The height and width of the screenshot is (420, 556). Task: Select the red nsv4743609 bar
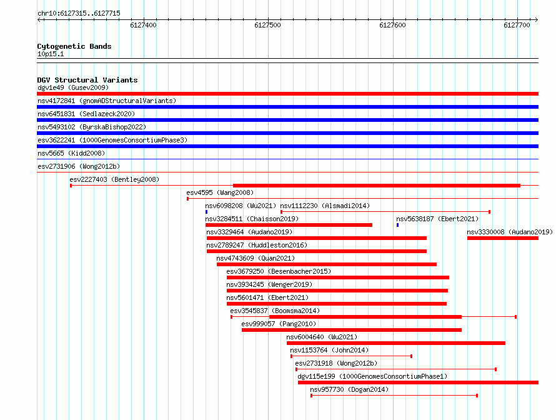(327, 264)
